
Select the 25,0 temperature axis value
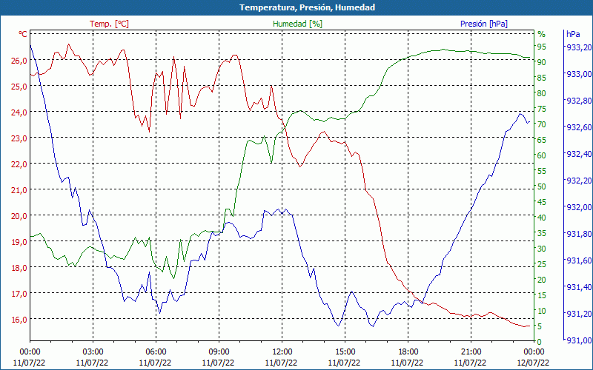(19, 87)
